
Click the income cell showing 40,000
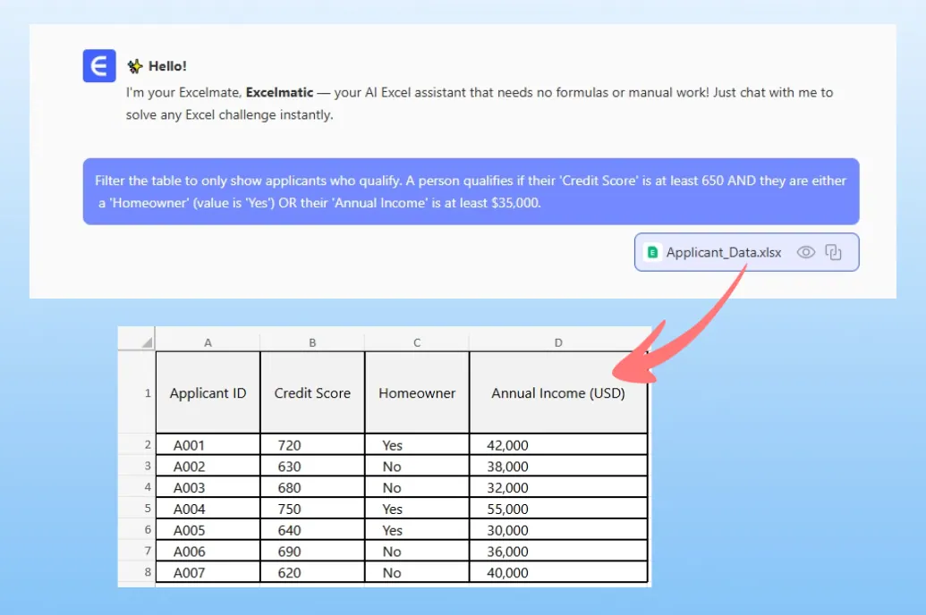558,573
